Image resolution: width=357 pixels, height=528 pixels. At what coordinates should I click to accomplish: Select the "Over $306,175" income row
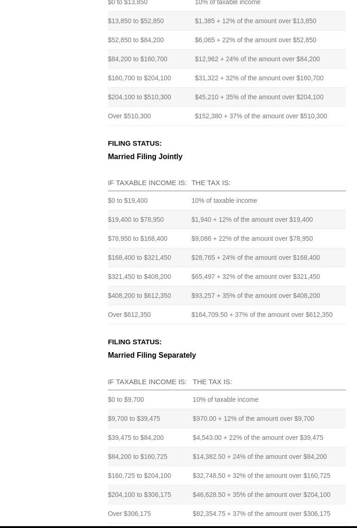tap(129, 514)
